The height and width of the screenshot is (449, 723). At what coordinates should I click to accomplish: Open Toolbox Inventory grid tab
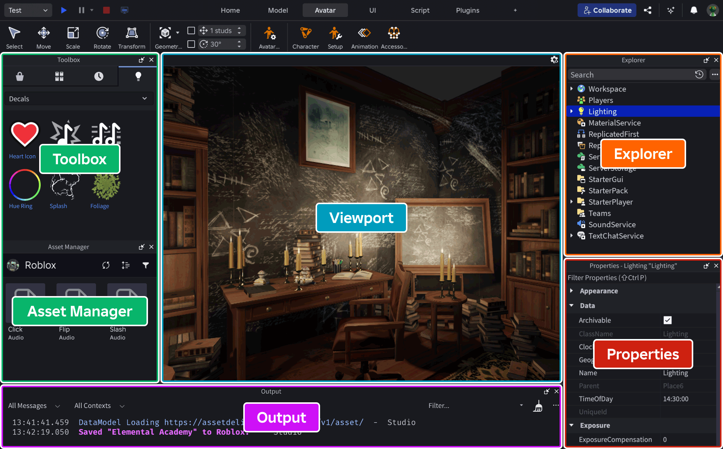(59, 76)
